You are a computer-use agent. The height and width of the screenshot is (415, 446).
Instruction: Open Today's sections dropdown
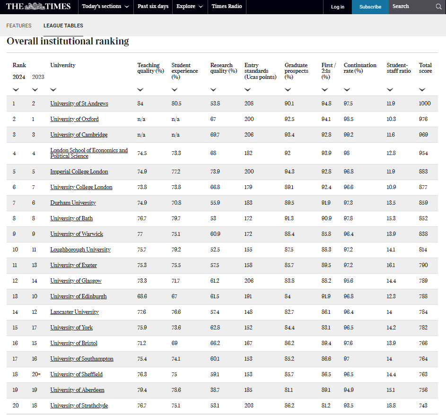(x=105, y=6)
